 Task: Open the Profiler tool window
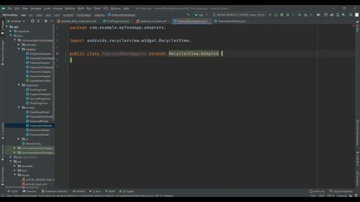coord(79,191)
